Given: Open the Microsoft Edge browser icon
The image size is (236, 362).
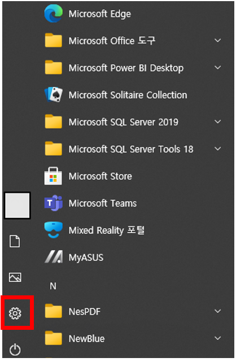Looking at the screenshot, I should pyautogui.click(x=54, y=14).
